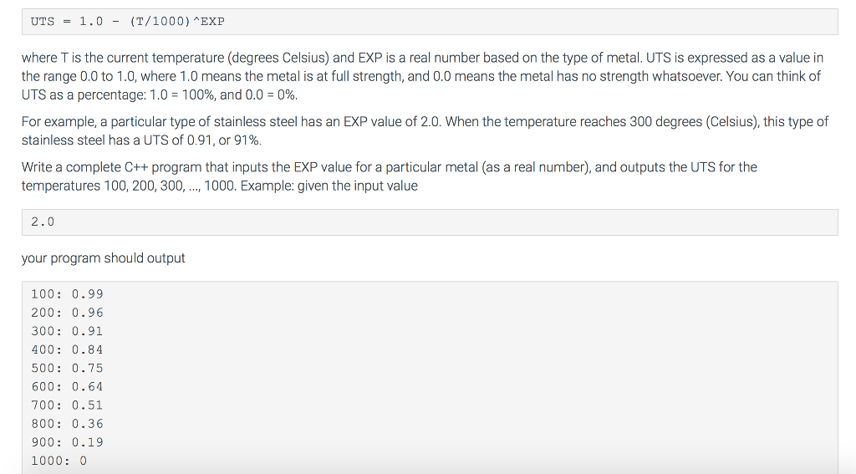
Task: Click the '400: 0.84' output line
Action: tap(67, 349)
